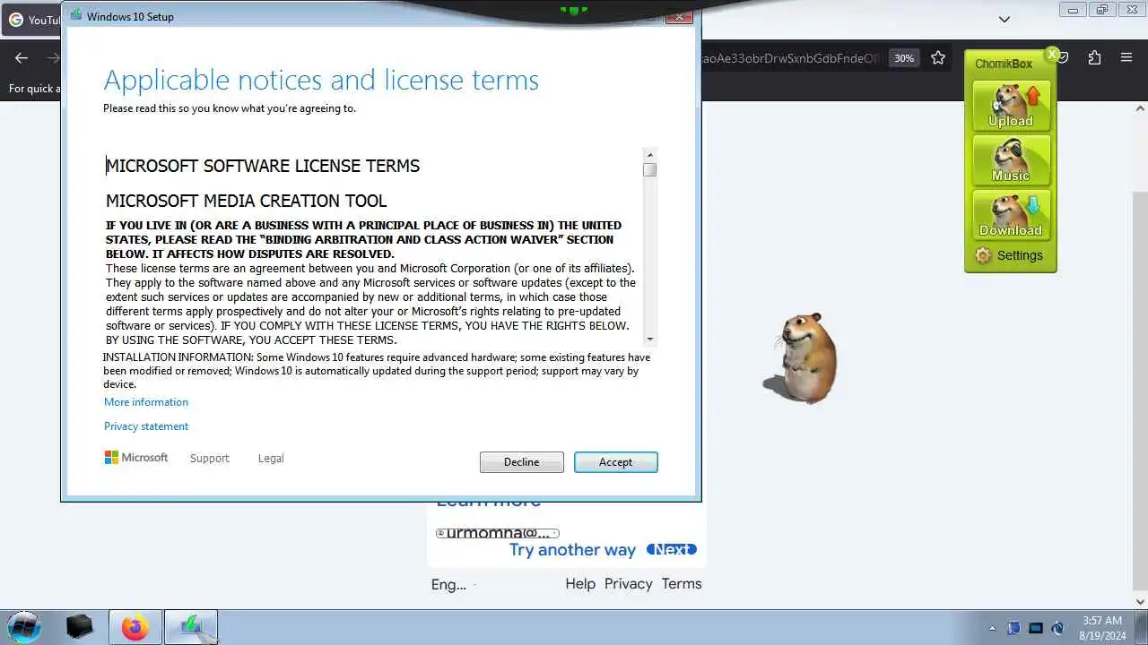Viewport: 1148px width, 645px height.
Task: Minimize the Firefox window
Action: point(1073,10)
